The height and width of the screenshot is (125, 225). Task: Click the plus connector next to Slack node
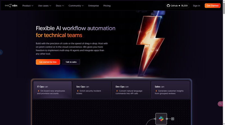[x=173, y=119]
